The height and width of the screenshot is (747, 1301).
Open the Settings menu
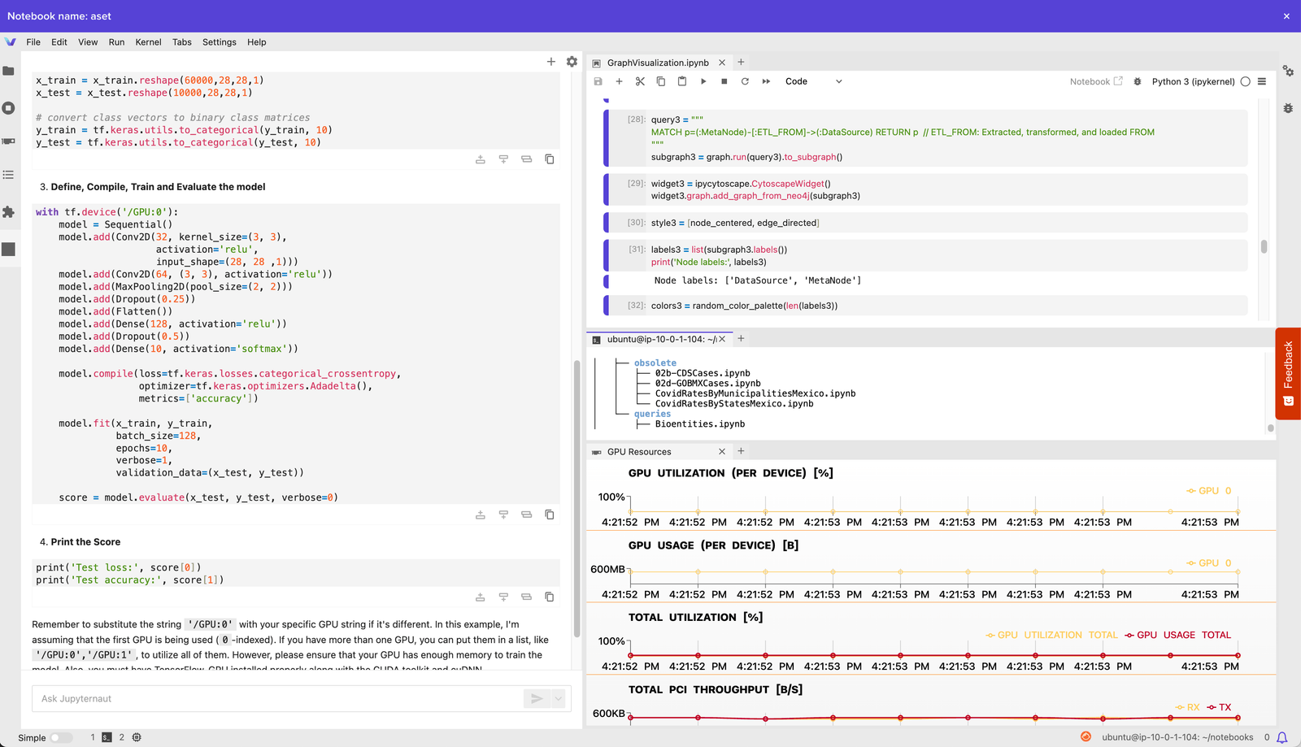click(220, 42)
